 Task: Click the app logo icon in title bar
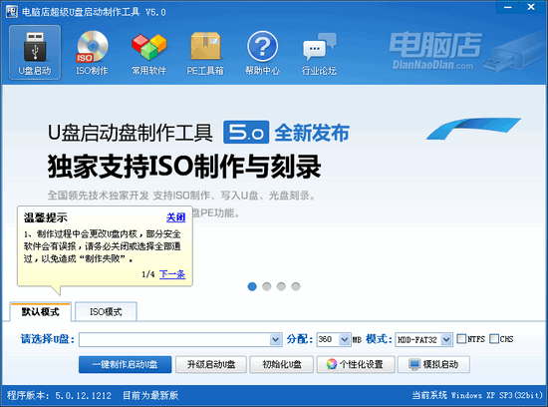tap(12, 12)
